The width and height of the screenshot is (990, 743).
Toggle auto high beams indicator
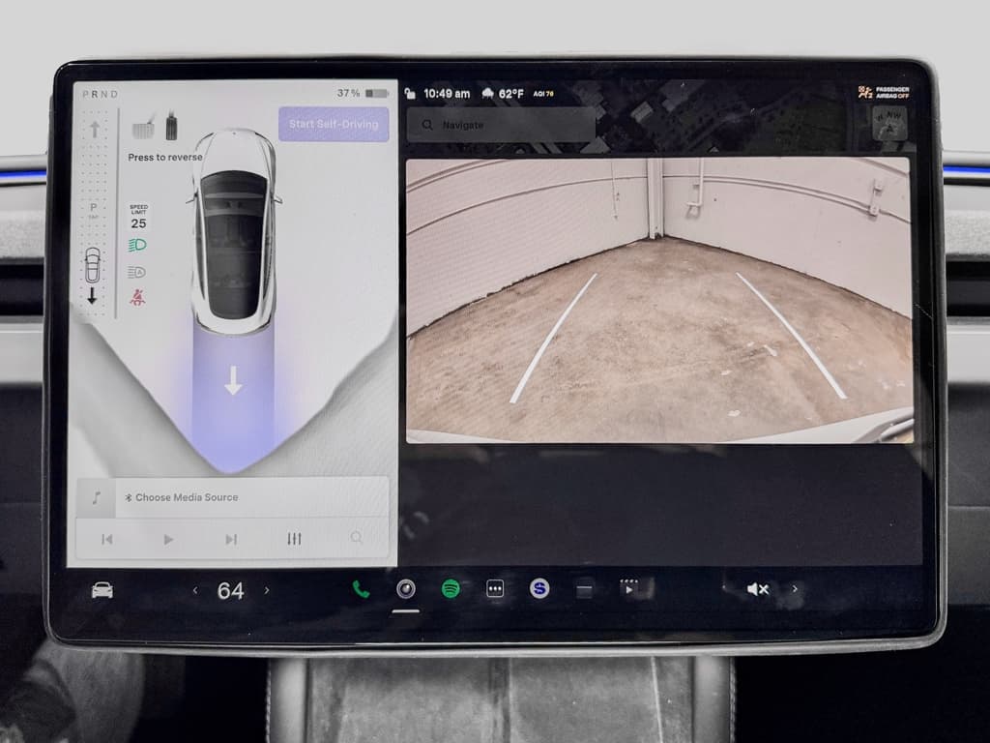point(136,272)
